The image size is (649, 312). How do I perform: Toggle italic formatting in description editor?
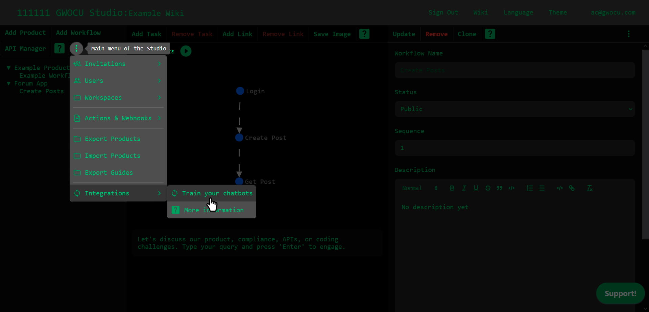[x=464, y=188]
